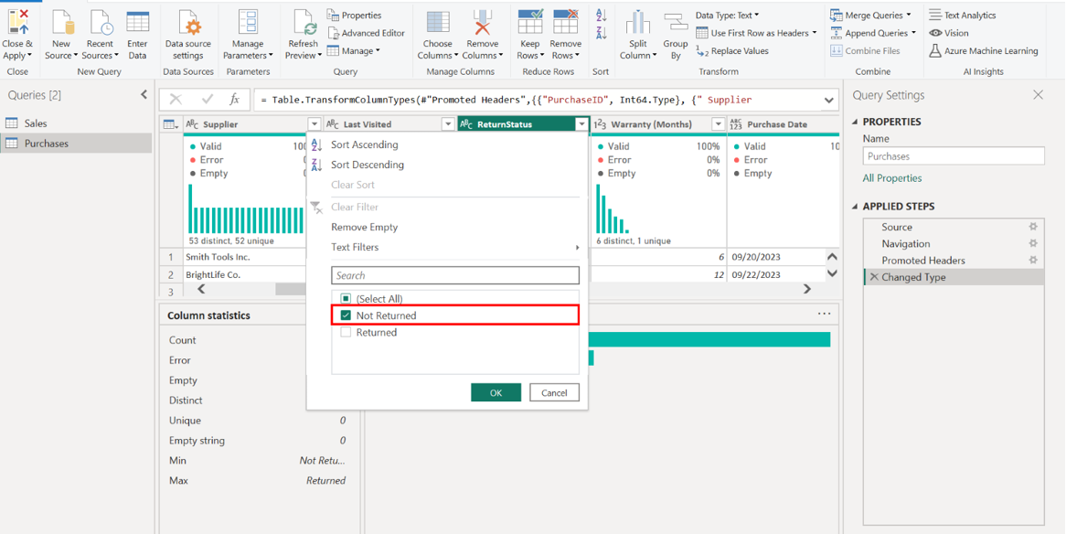Screen dimensions: 1066x534
Task: Uncheck the Not Returned checkbox
Action: (346, 315)
